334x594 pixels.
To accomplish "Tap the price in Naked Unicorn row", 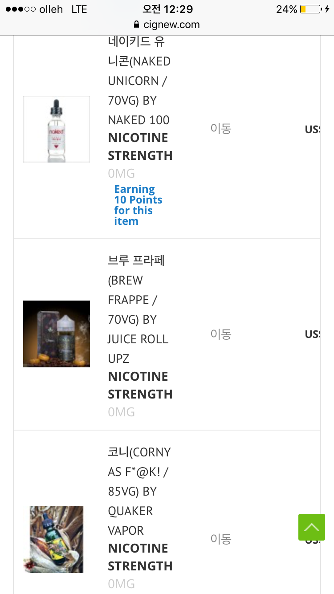I will 312,130.
